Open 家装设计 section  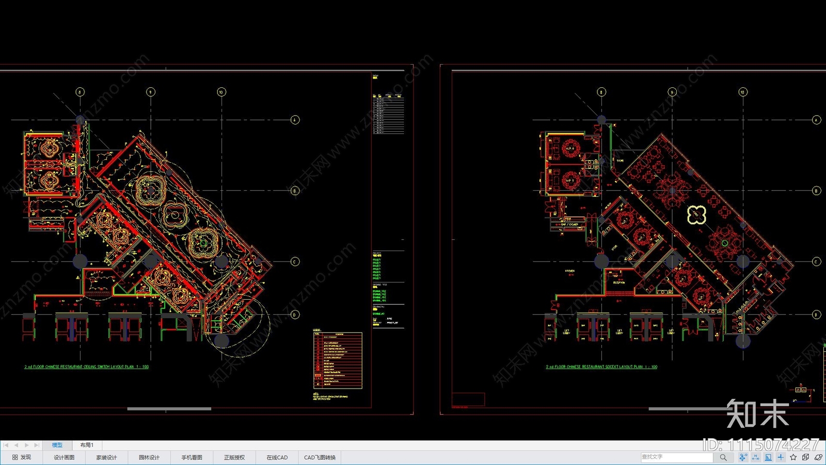click(x=106, y=457)
